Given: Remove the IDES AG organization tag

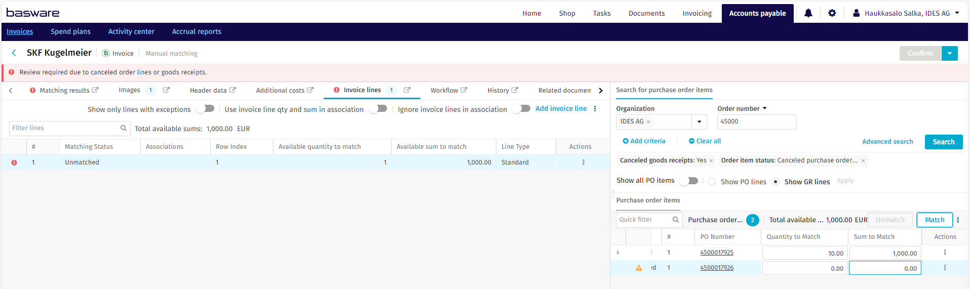Looking at the screenshot, I should coord(648,122).
